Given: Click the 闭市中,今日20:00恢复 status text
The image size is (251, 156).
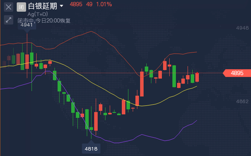Looking at the screenshot, I should coord(44,21).
